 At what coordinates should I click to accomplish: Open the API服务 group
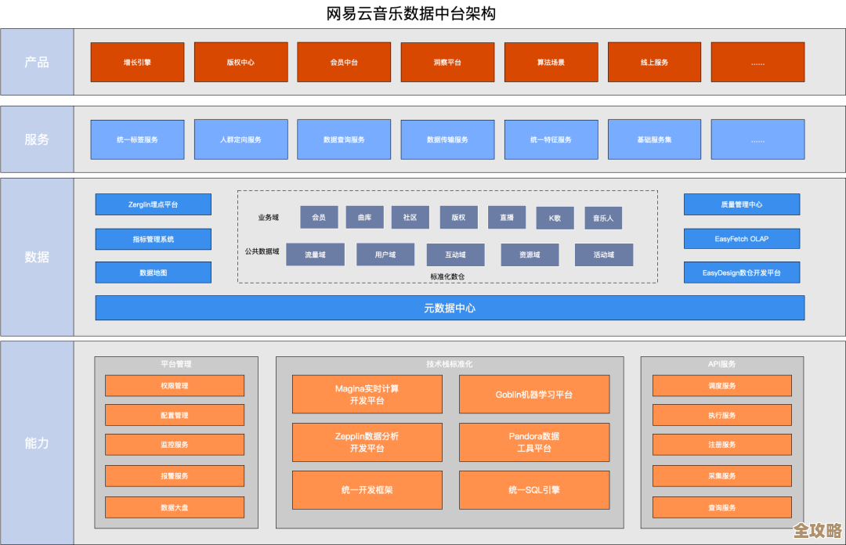pos(721,363)
